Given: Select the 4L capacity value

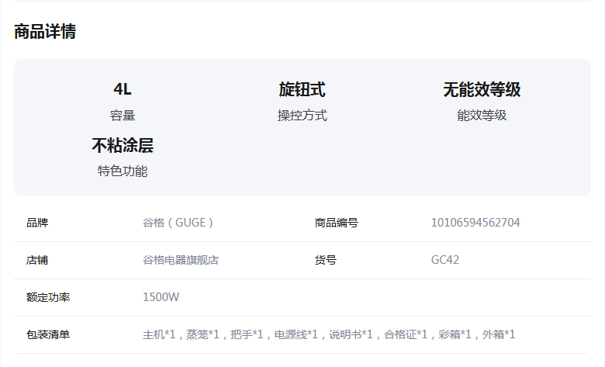Looking at the screenshot, I should pos(123,89).
